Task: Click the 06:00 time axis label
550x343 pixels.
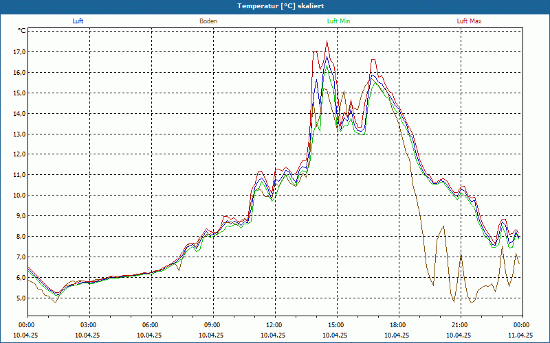Action: pyautogui.click(x=151, y=325)
